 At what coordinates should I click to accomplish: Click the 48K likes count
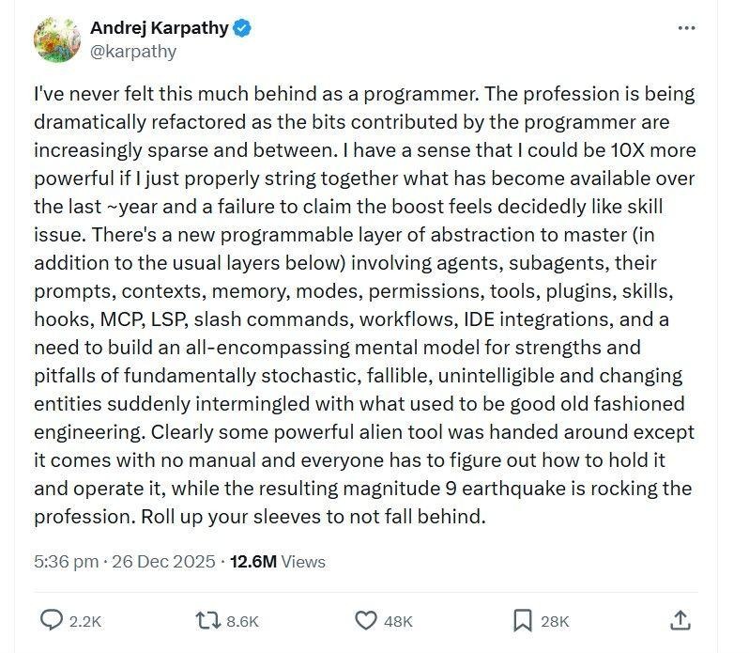click(398, 620)
